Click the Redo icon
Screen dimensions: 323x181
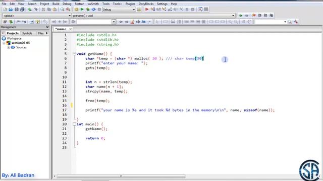36,10
